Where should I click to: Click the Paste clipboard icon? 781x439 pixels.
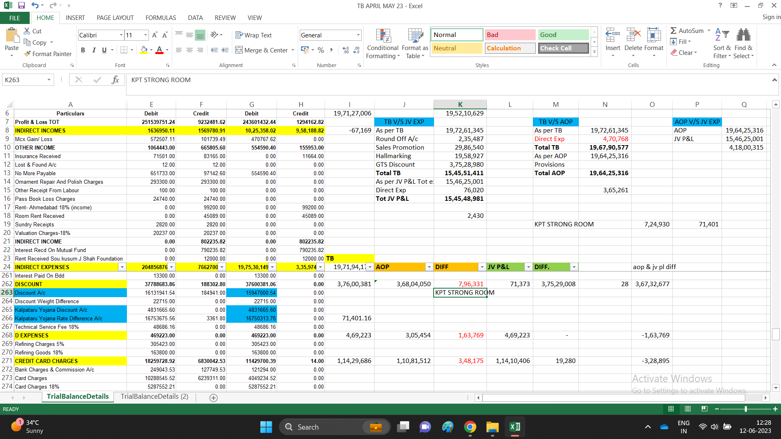[12, 35]
